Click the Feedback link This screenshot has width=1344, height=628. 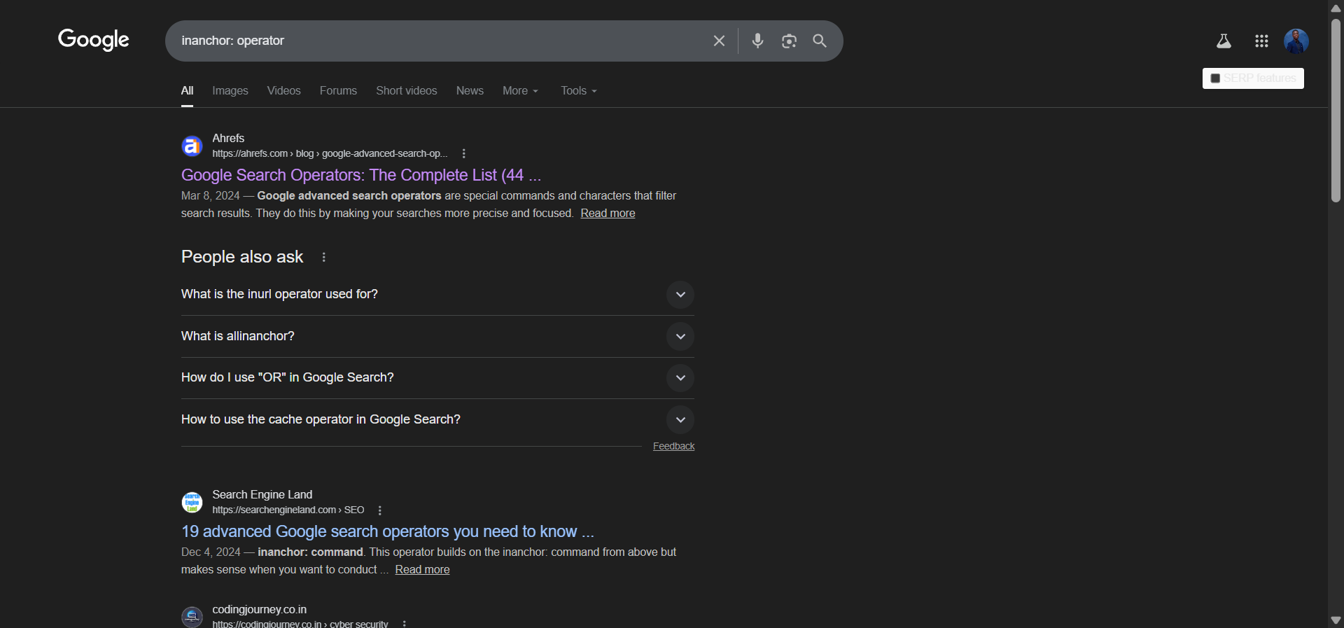click(x=673, y=446)
